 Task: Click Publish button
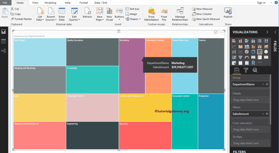(228, 13)
